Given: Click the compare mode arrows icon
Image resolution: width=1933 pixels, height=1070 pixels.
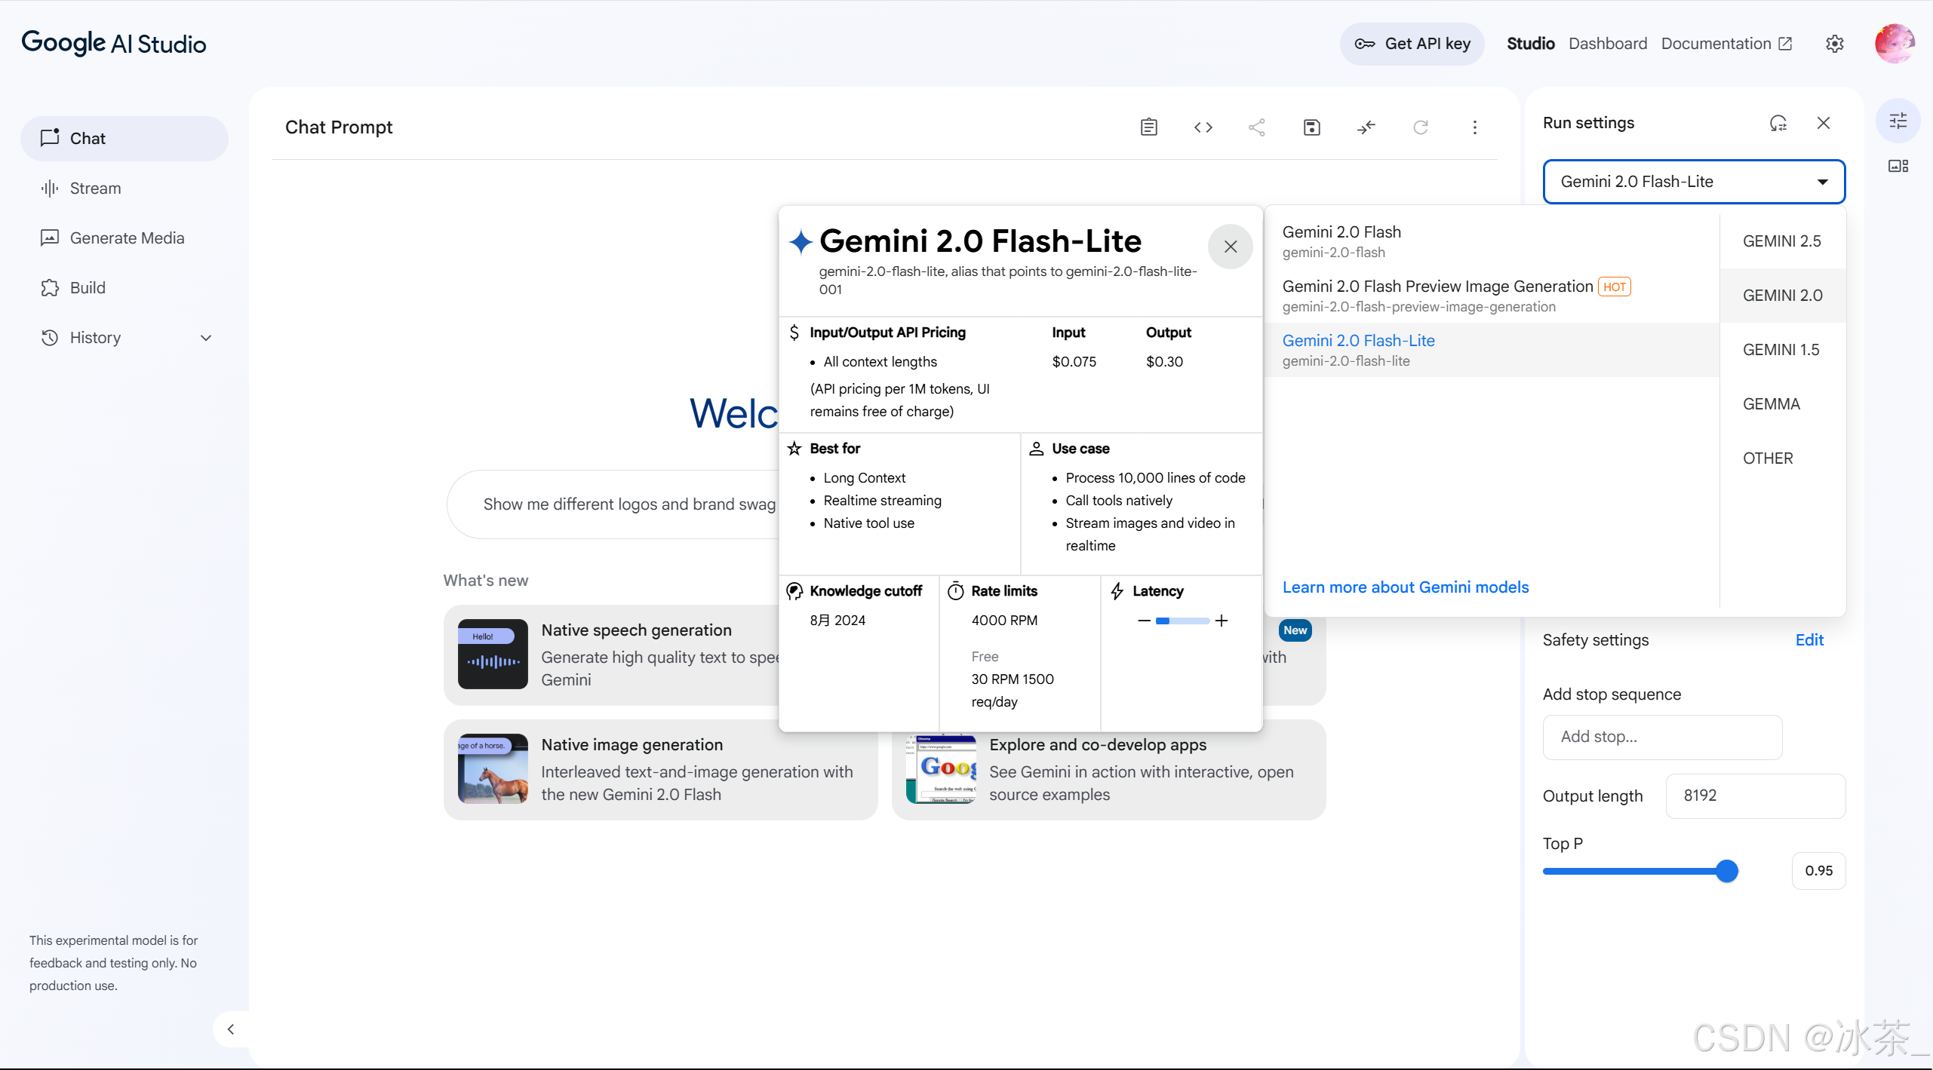Looking at the screenshot, I should 1366,127.
